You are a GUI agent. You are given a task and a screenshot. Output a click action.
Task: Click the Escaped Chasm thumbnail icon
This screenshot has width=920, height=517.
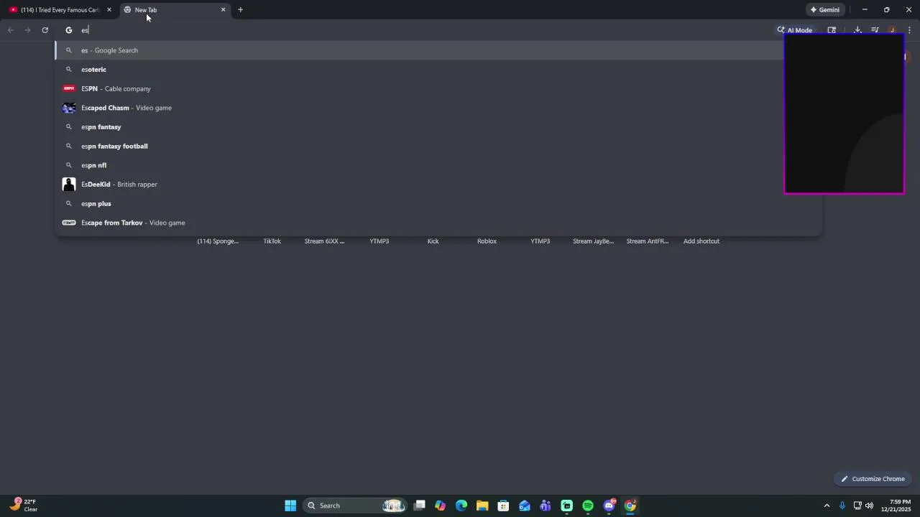[x=69, y=108]
